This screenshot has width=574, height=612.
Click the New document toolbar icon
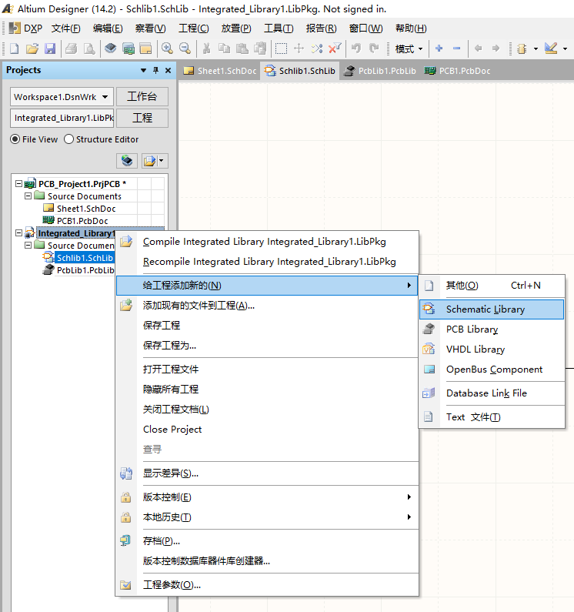(x=14, y=48)
